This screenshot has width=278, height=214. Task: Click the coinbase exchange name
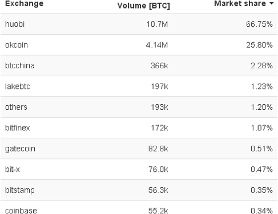tap(21, 211)
